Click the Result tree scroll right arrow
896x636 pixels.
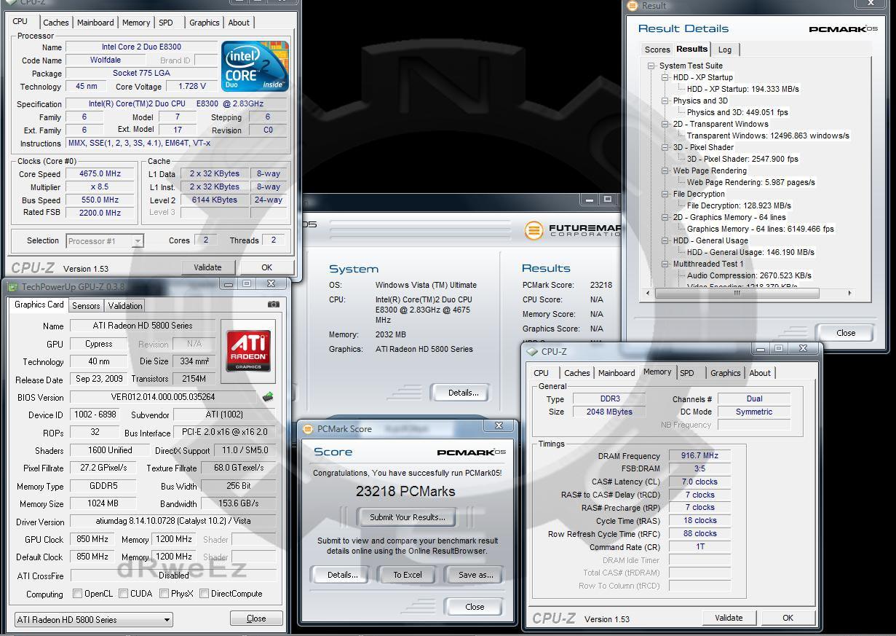tap(849, 293)
